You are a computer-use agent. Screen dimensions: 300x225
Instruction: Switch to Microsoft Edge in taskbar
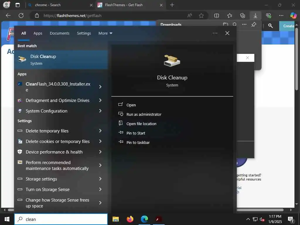click(144, 219)
